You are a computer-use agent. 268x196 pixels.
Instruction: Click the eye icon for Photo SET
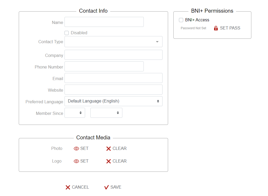(76, 149)
